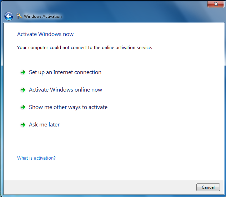Cancel the activation dialog
This screenshot has height=197, width=226.
(x=208, y=187)
